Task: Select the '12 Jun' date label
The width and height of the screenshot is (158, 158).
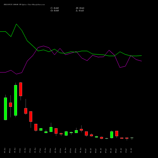Action: click(25, 150)
